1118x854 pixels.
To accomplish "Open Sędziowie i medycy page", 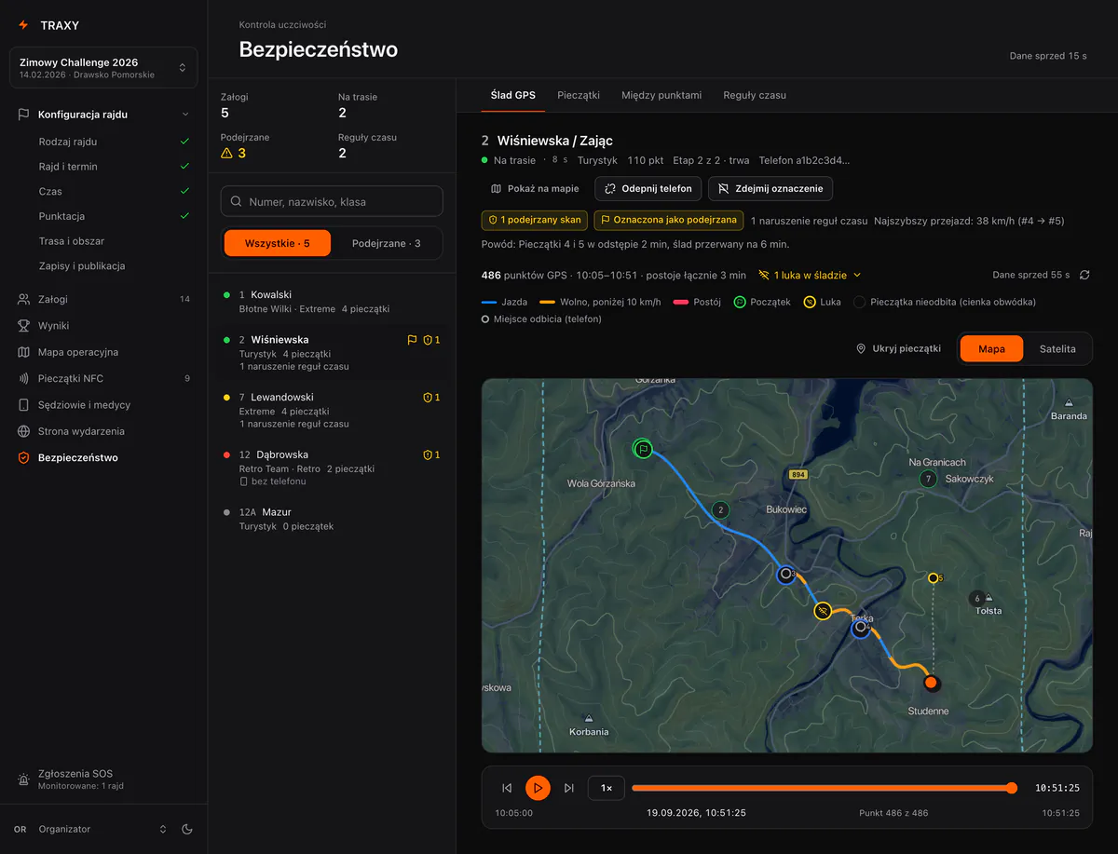I will (103, 405).
